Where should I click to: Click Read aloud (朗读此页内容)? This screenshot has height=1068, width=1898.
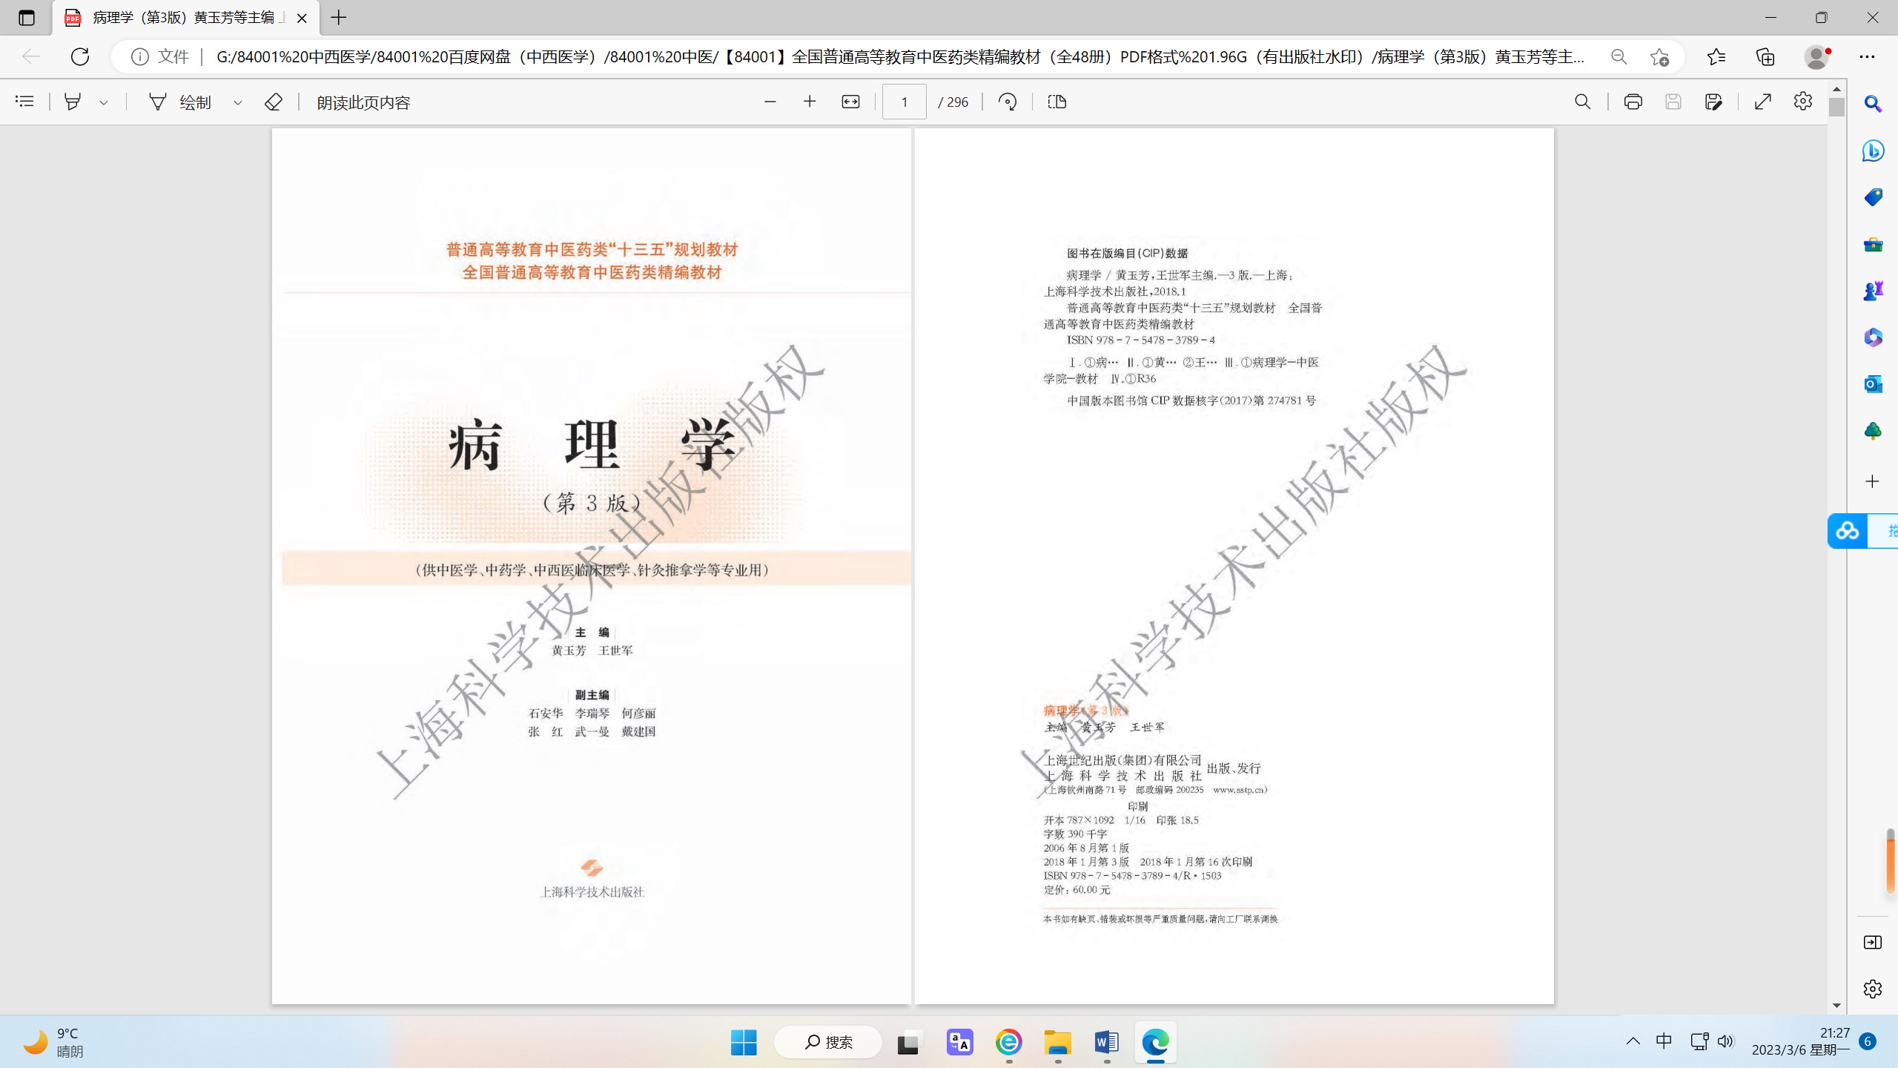click(363, 102)
